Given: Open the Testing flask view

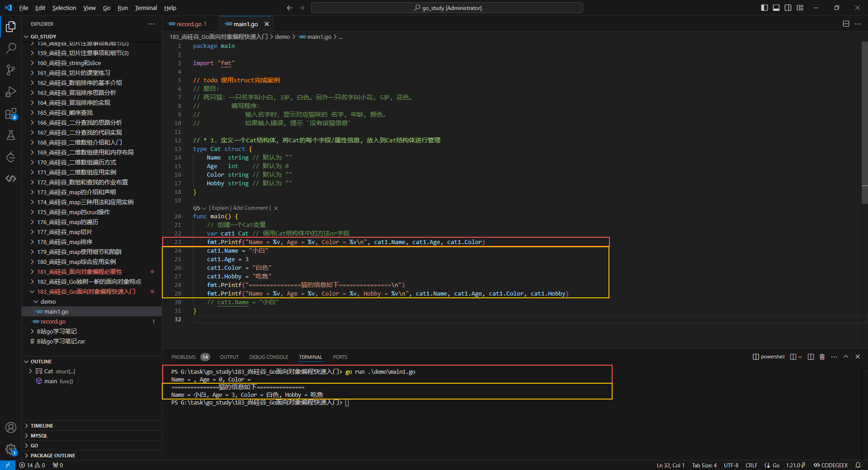Looking at the screenshot, I should click(11, 135).
